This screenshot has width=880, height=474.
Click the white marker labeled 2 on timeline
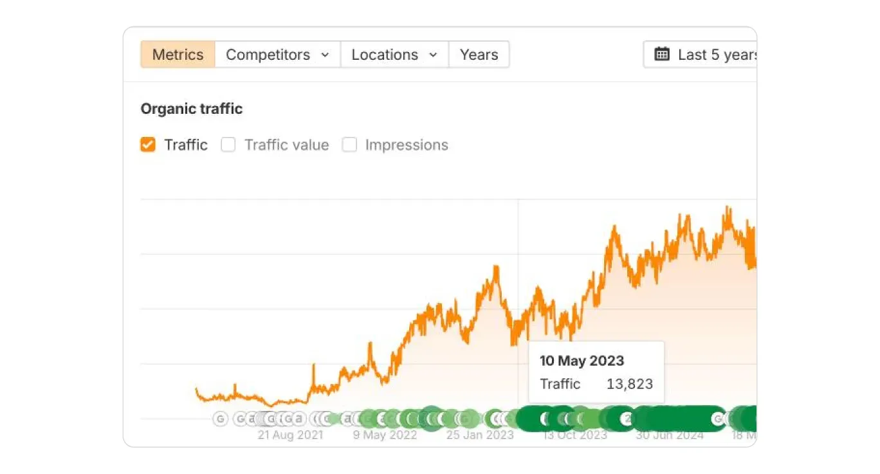click(627, 419)
